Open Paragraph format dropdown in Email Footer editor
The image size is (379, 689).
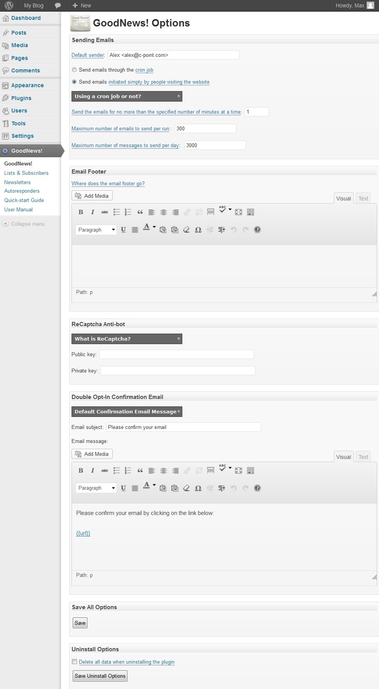[x=96, y=230]
